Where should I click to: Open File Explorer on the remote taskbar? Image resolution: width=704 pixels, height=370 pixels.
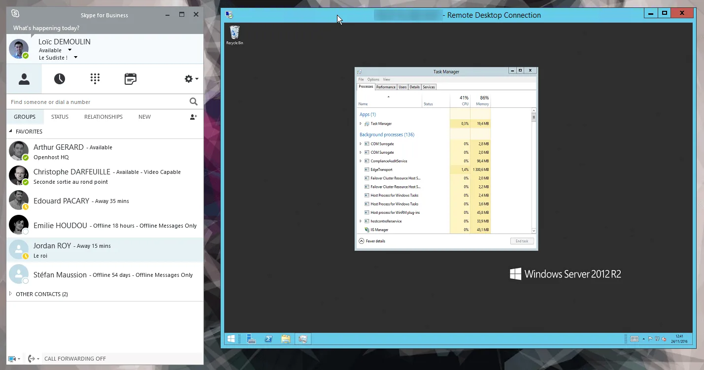tap(286, 338)
